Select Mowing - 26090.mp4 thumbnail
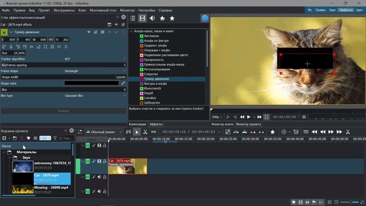The width and height of the screenshot is (366, 206). point(23,189)
